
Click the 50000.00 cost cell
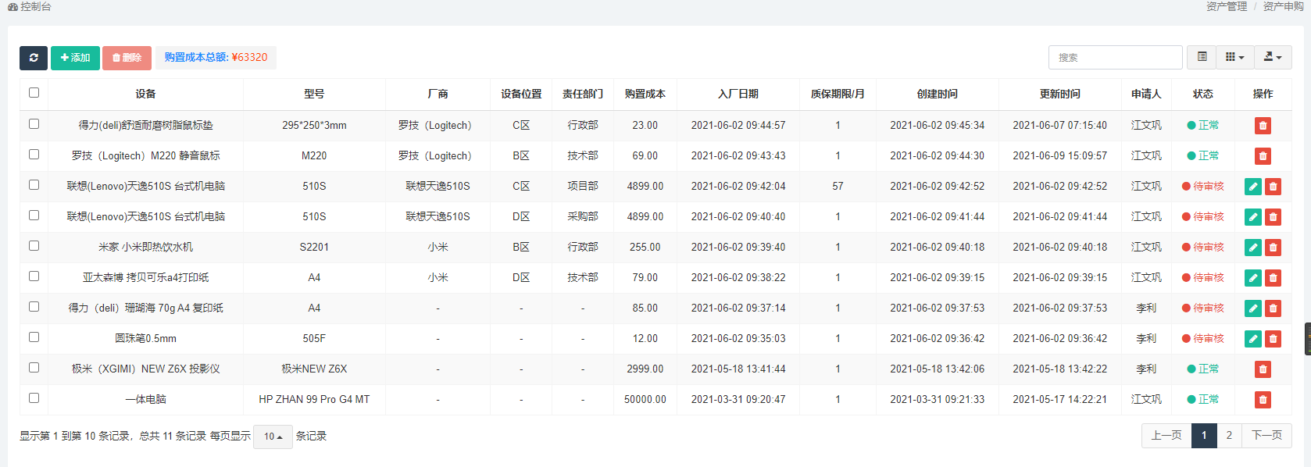pyautogui.click(x=645, y=399)
